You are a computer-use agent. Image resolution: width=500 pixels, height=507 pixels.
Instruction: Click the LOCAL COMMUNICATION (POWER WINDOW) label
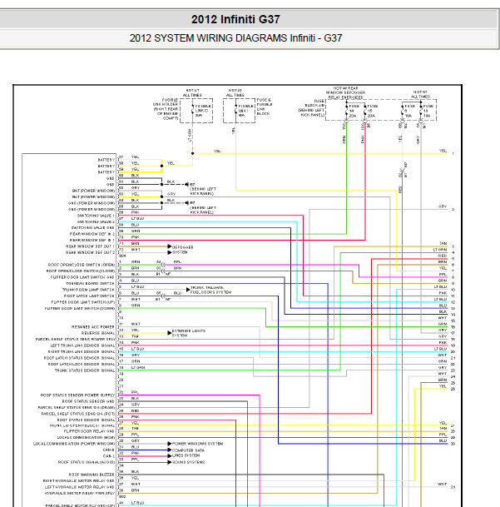(x=74, y=444)
